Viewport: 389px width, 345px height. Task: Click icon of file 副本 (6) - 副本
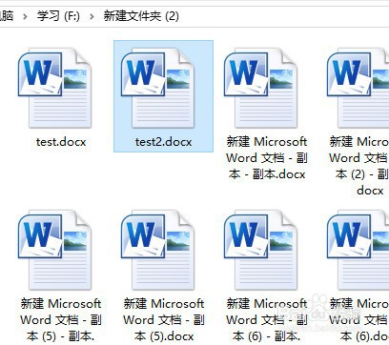260,250
